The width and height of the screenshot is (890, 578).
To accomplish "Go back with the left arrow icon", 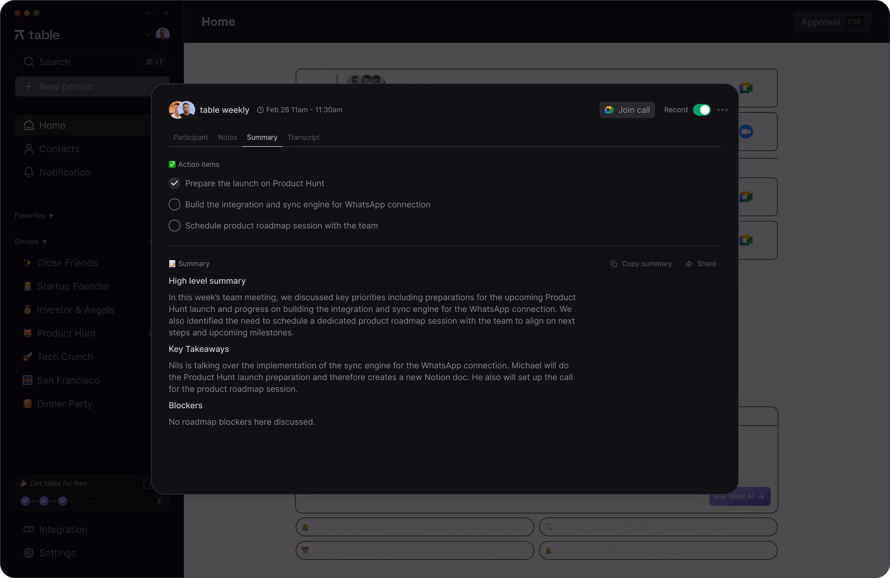I will [x=150, y=13].
